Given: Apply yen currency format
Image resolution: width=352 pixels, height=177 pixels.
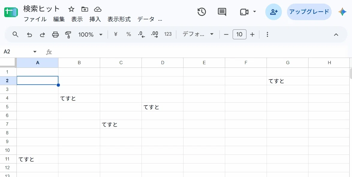Looking at the screenshot, I should point(116,34).
